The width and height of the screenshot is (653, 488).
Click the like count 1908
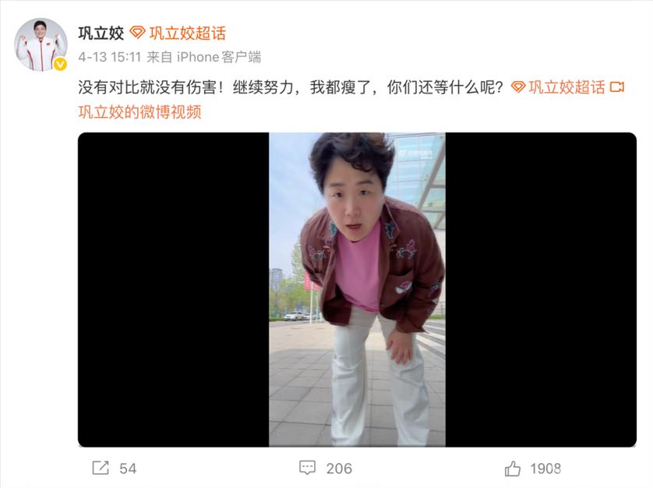click(x=545, y=469)
